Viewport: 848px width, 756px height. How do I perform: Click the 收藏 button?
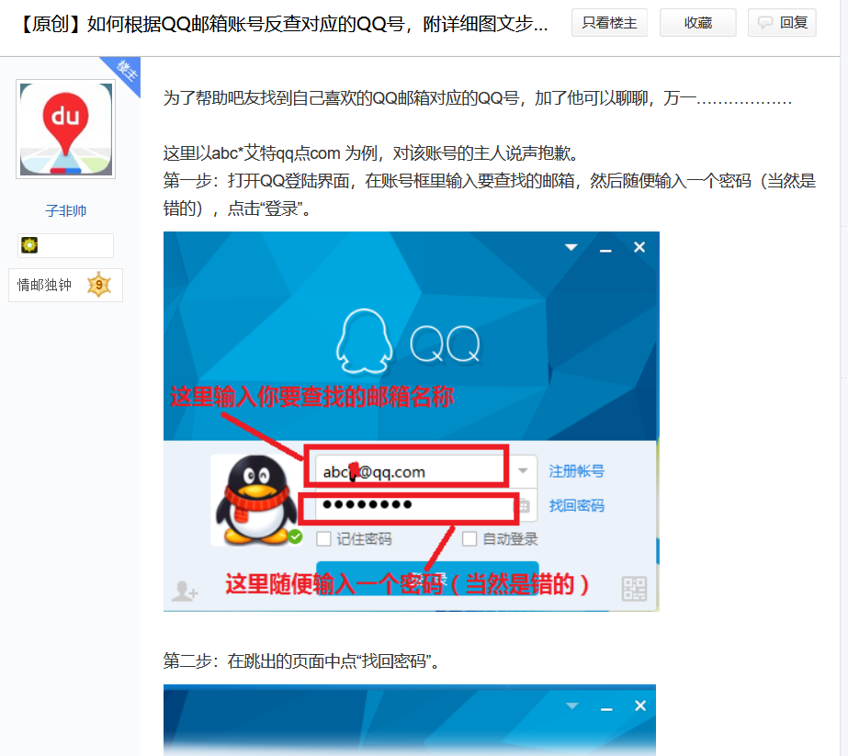(x=697, y=23)
